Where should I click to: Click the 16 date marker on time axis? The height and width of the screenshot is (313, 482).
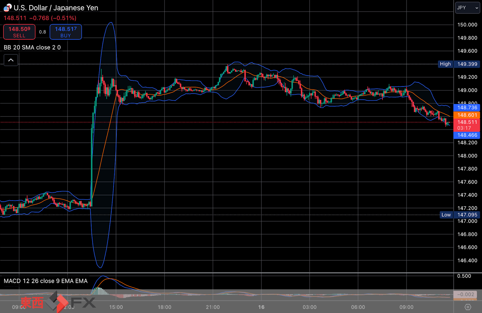pyautogui.click(x=261, y=307)
